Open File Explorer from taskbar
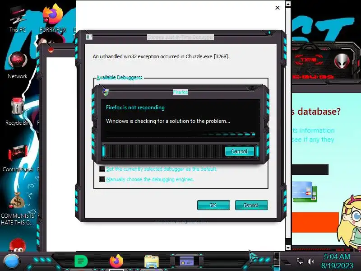 (152, 262)
